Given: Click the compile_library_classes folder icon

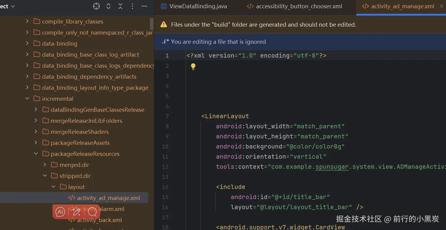Looking at the screenshot, I should point(37,21).
